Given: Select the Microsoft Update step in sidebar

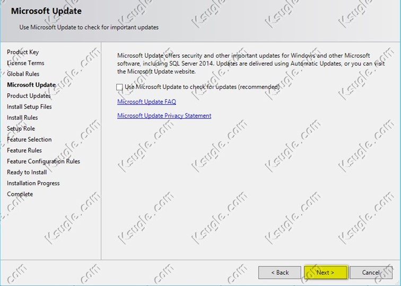Looking at the screenshot, I should click(x=31, y=85).
